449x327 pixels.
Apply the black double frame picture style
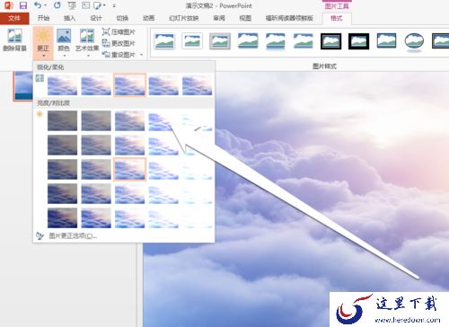tap(330, 41)
